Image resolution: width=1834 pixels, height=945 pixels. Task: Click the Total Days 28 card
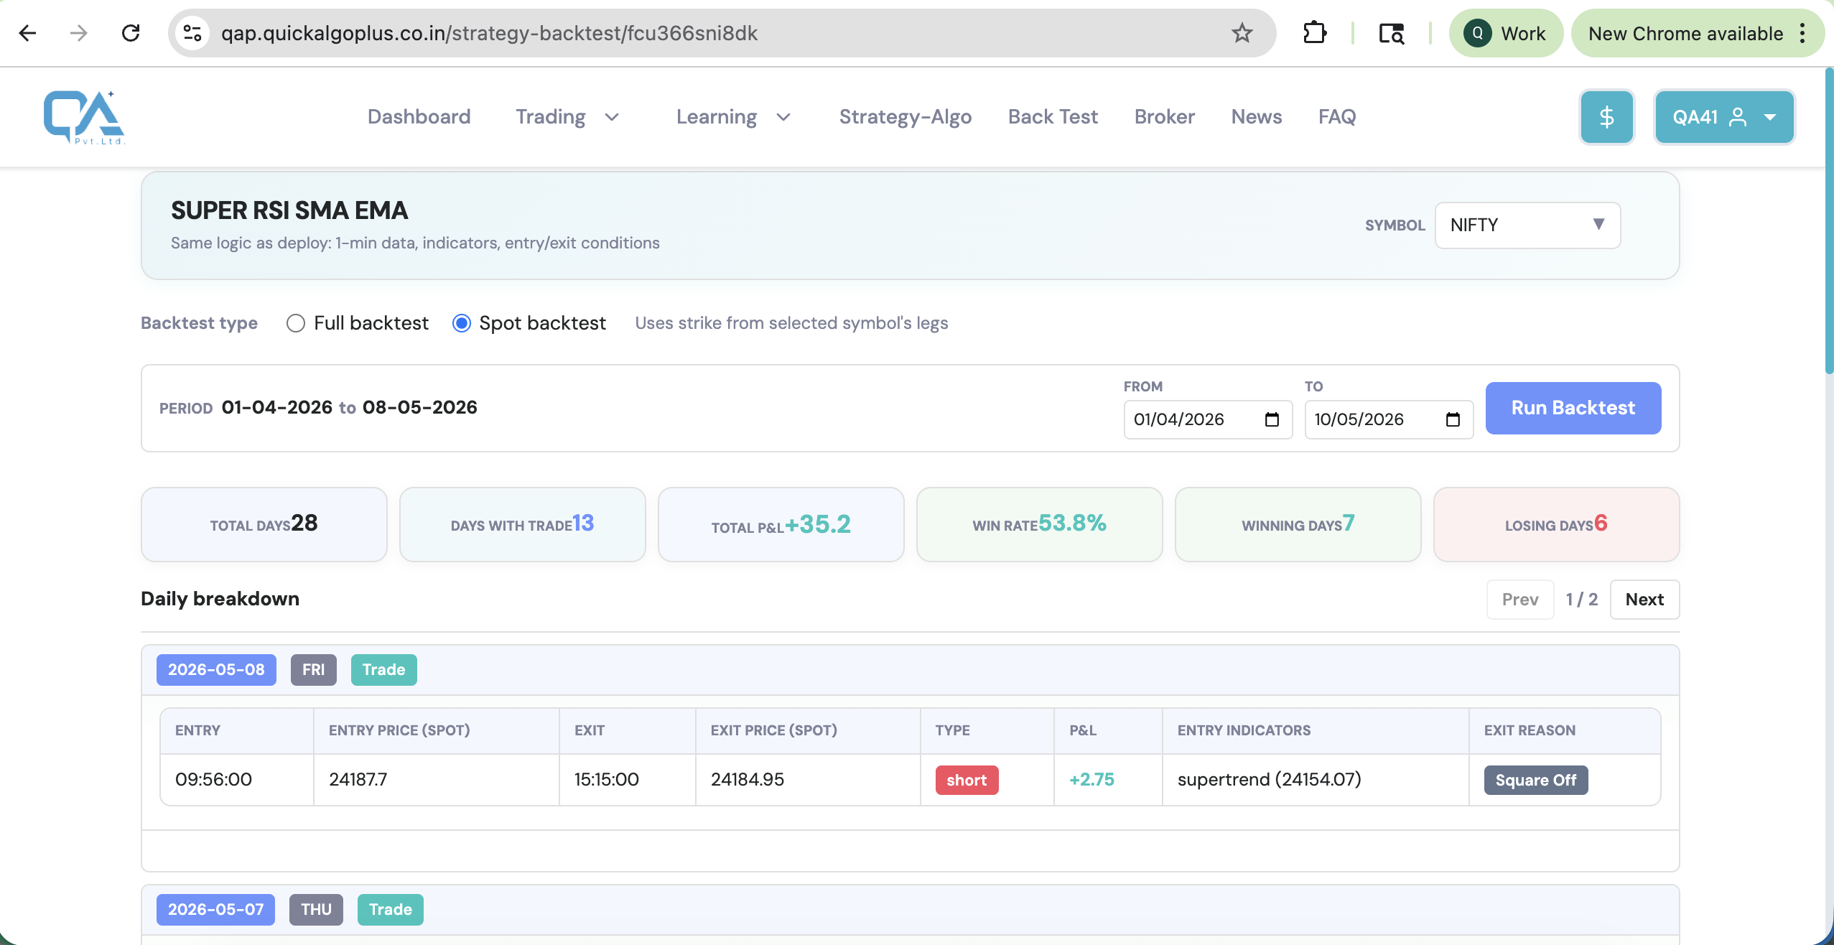(x=264, y=524)
